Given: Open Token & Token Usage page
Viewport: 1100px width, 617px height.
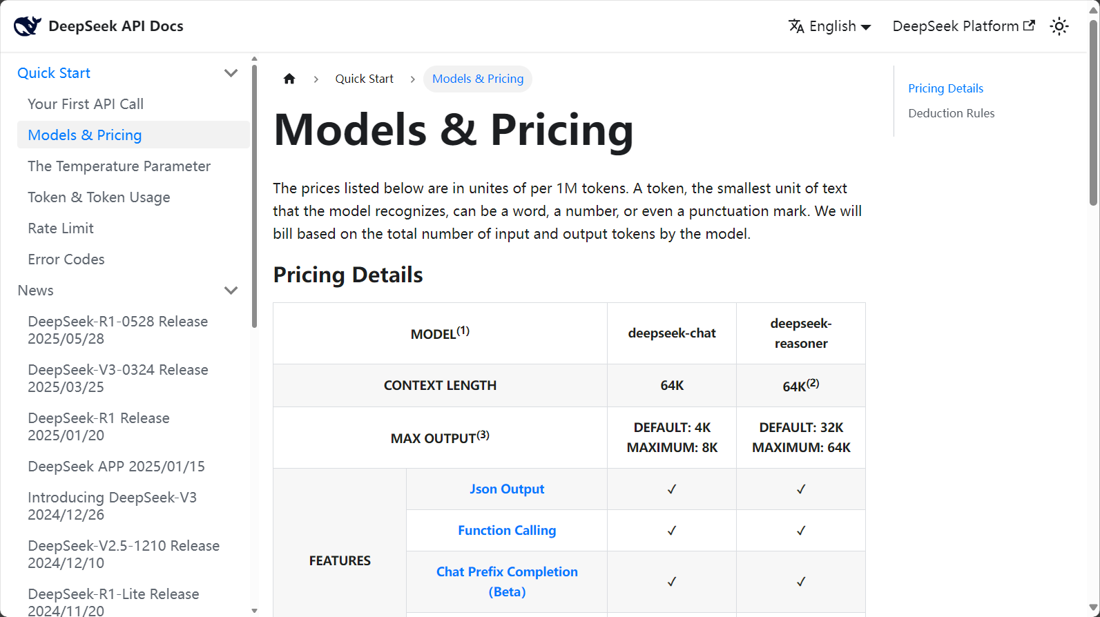Looking at the screenshot, I should [99, 197].
